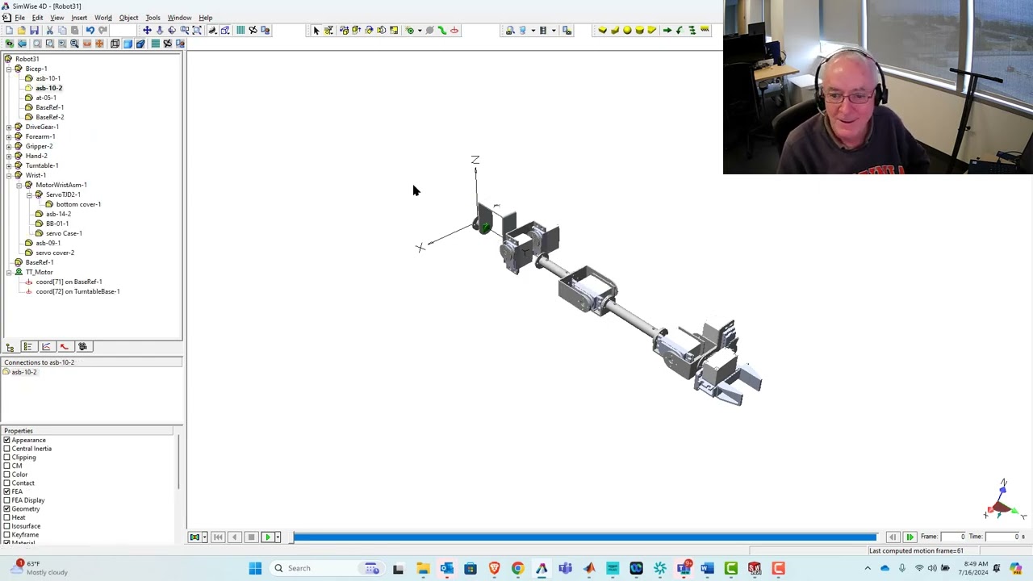Insert a yellow box body

602,31
